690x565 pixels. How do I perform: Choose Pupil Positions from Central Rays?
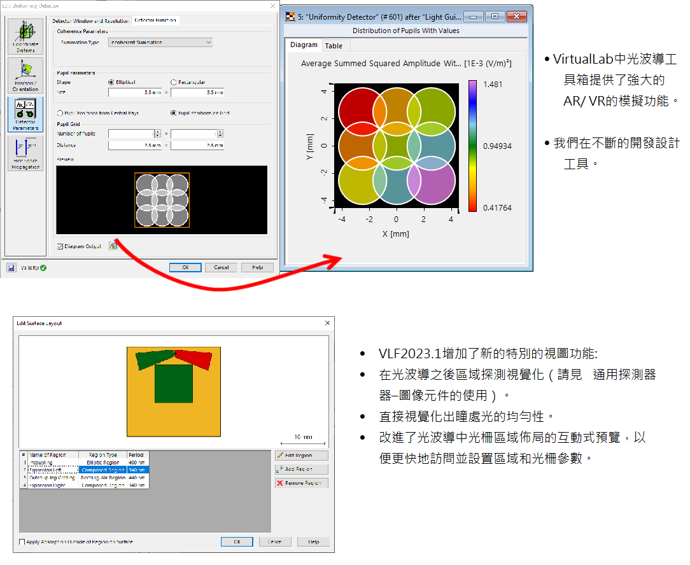pos(60,113)
